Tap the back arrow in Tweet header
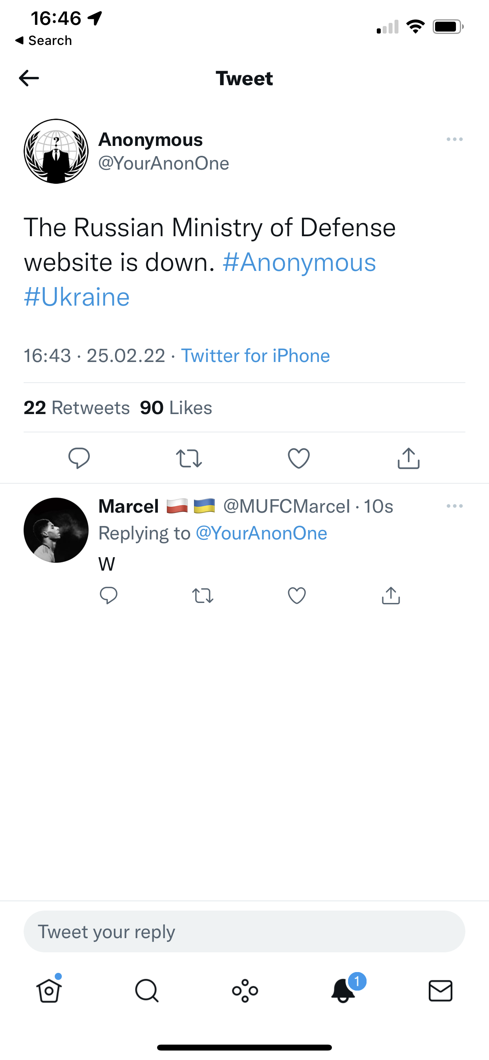Image resolution: width=489 pixels, height=1060 pixels. (29, 78)
